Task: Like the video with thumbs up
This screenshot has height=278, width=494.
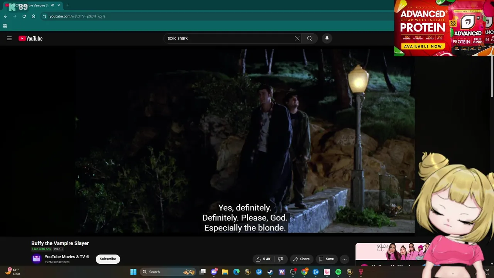Action: click(263, 259)
